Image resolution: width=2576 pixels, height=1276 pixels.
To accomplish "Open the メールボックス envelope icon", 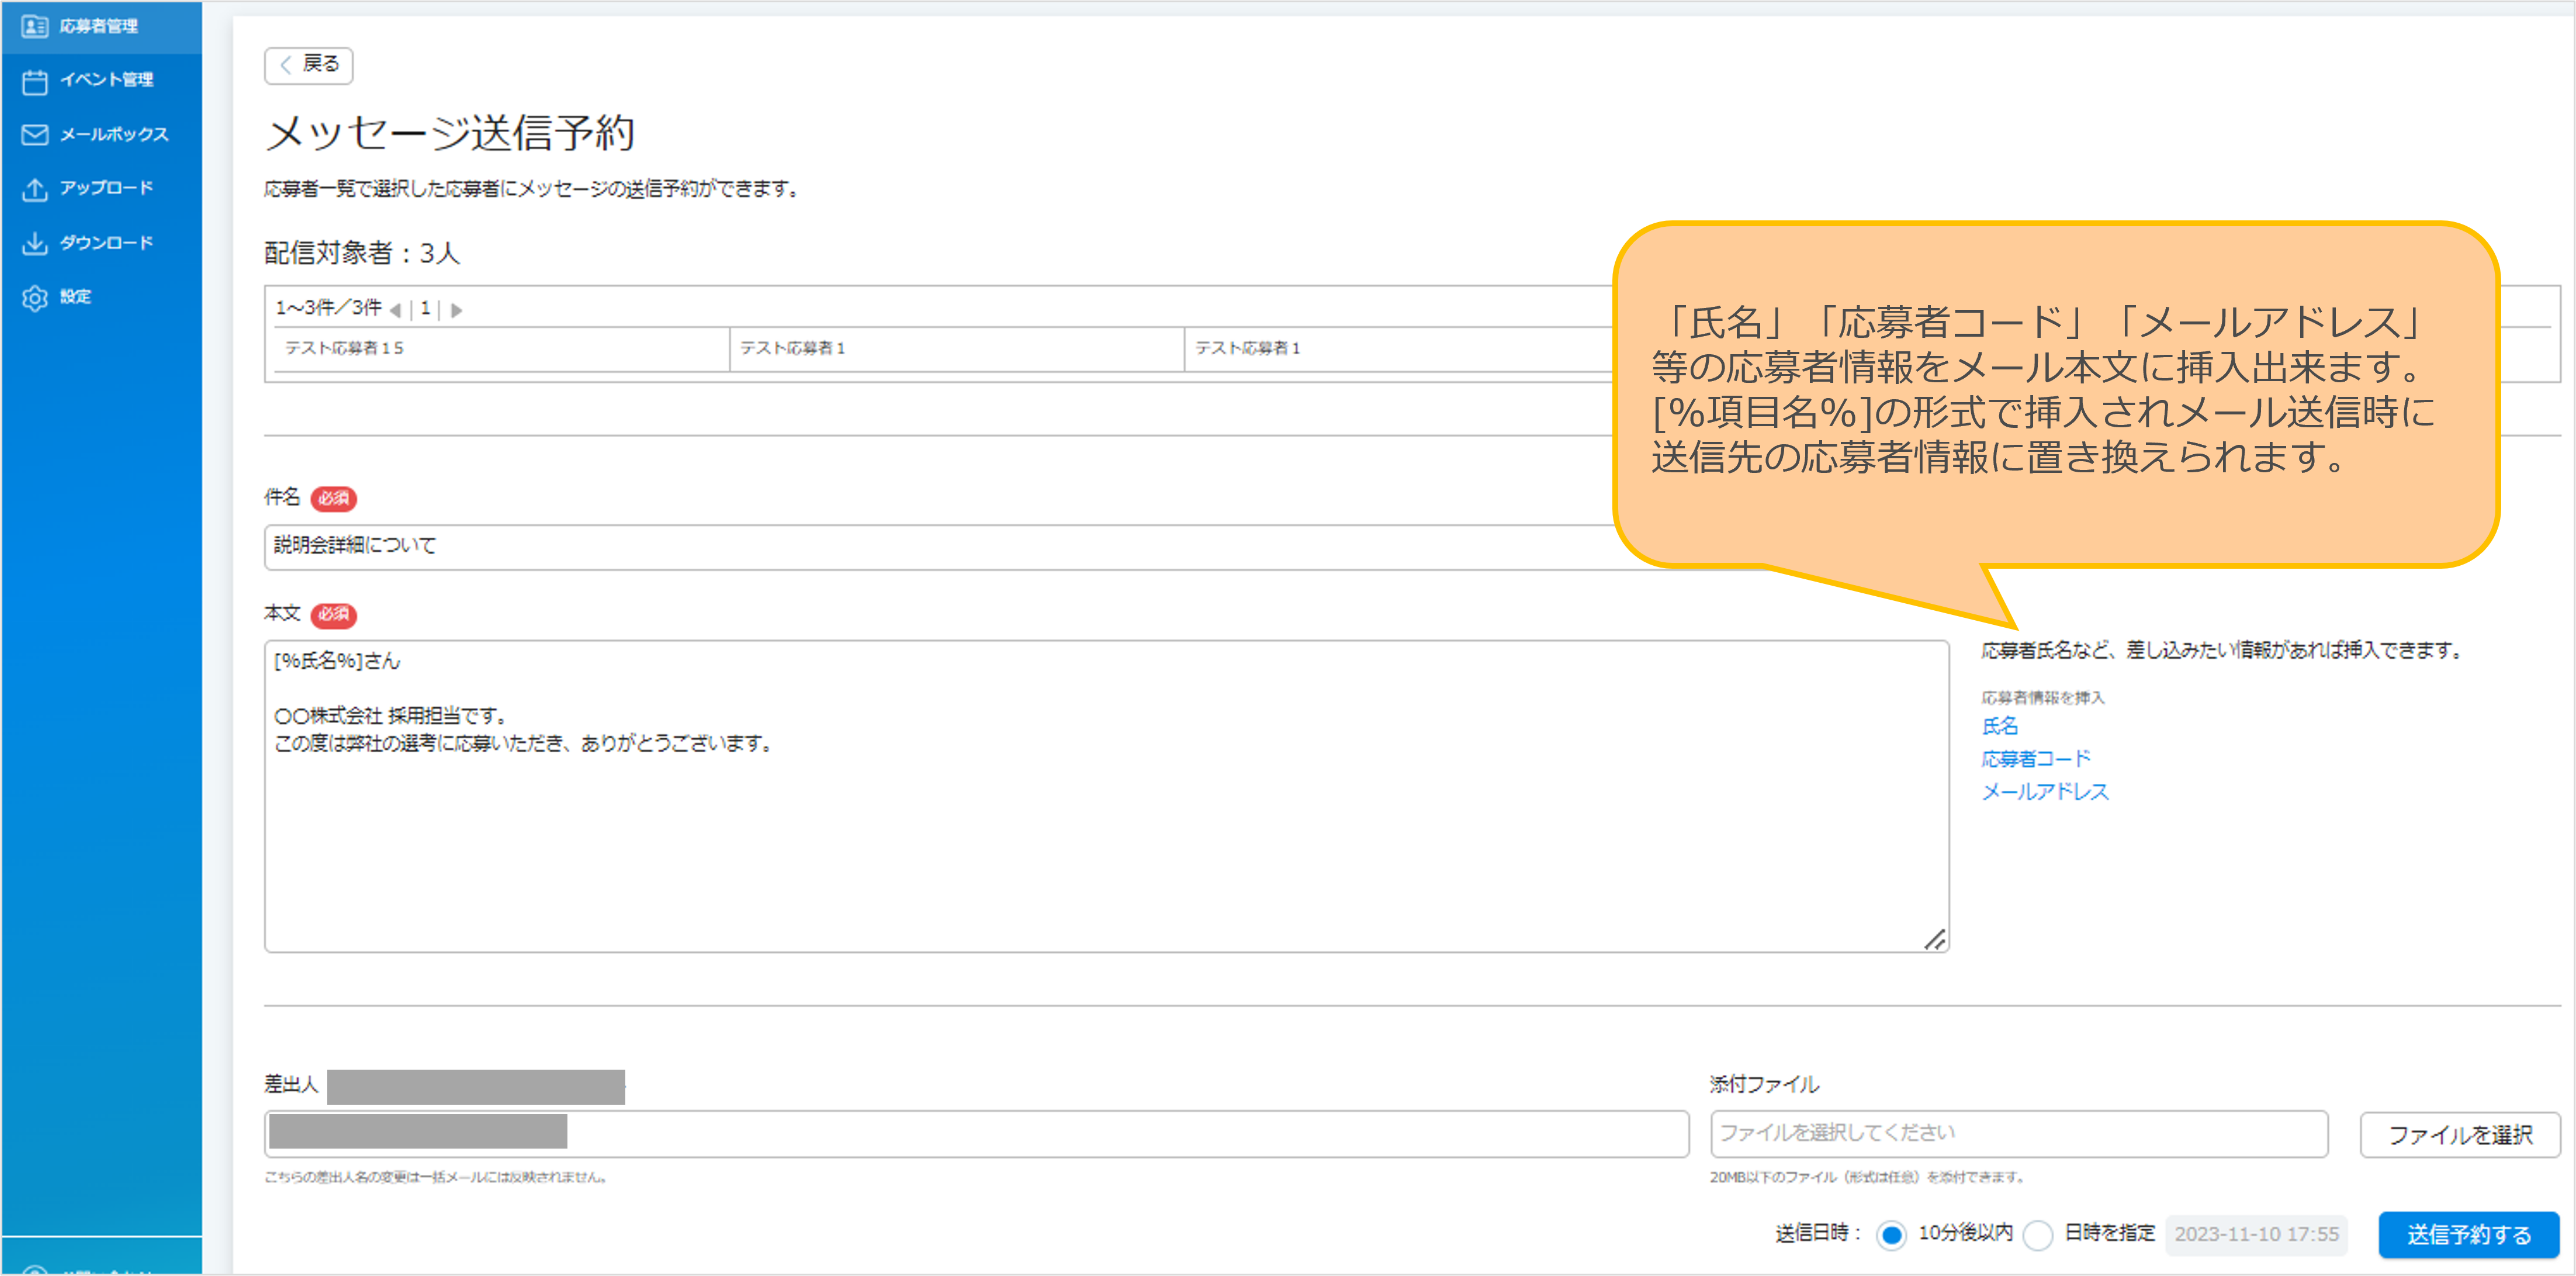I will click(35, 135).
